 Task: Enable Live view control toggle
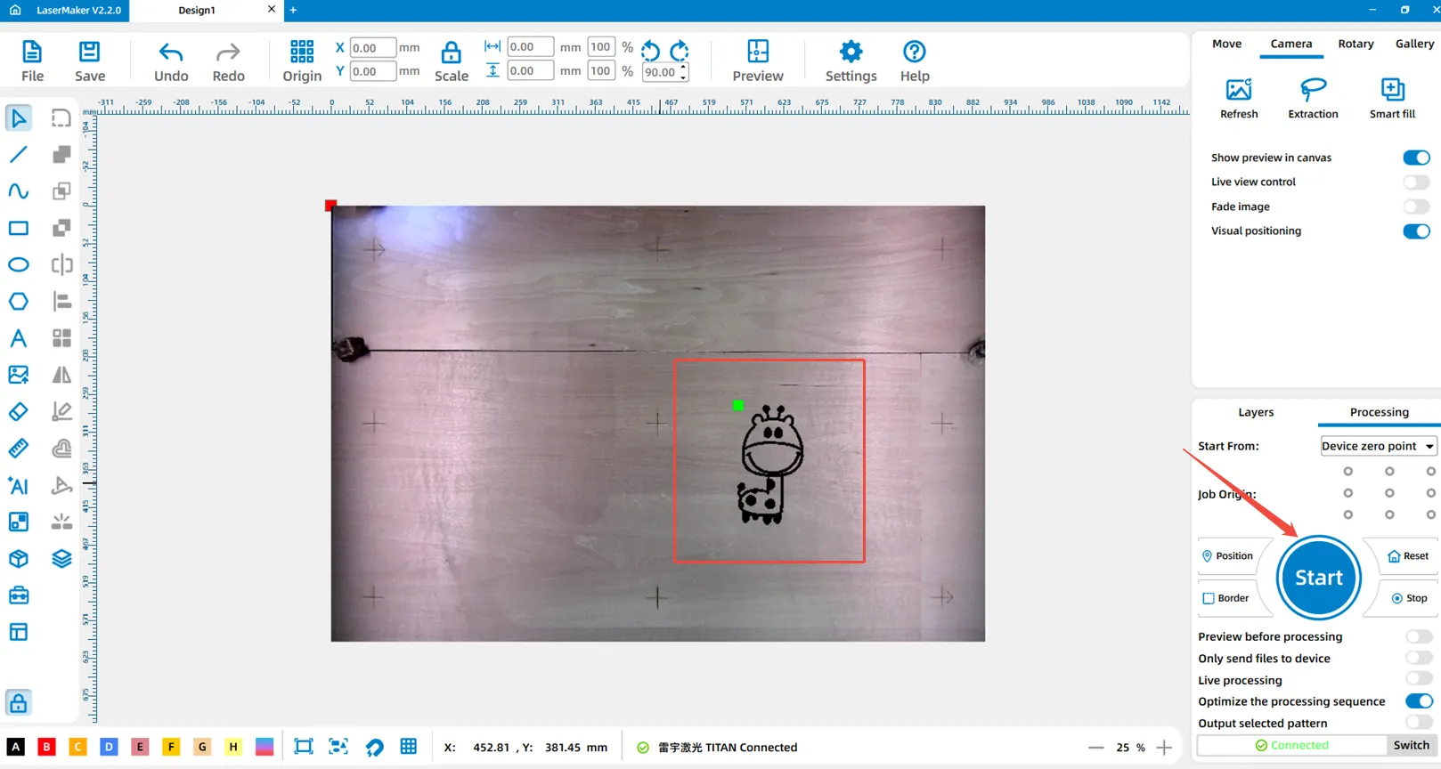[x=1415, y=182]
